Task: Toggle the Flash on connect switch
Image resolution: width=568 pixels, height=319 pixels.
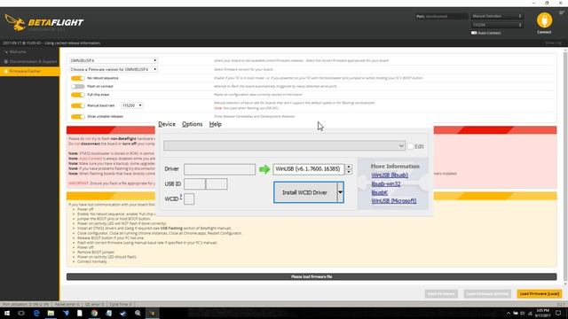Action: [77, 87]
